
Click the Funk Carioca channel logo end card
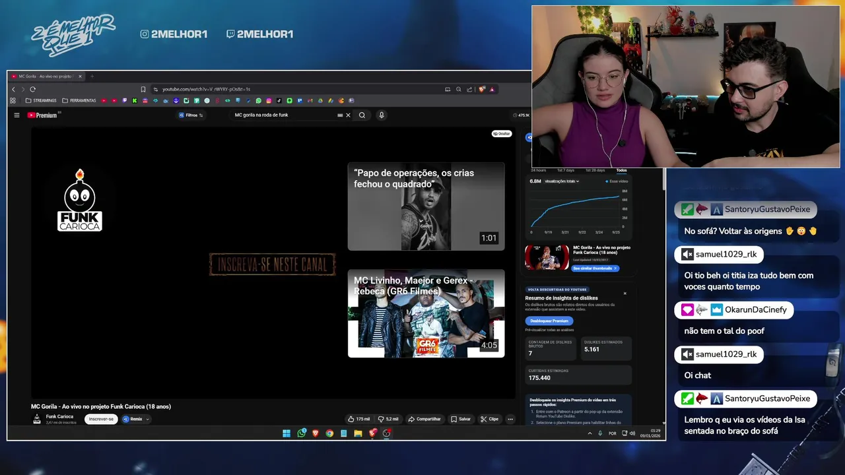click(80, 201)
